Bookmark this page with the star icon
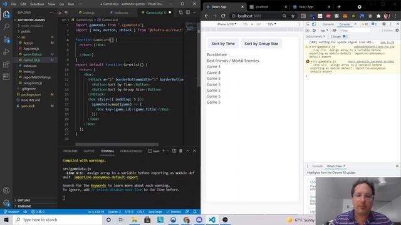 coord(293,16)
